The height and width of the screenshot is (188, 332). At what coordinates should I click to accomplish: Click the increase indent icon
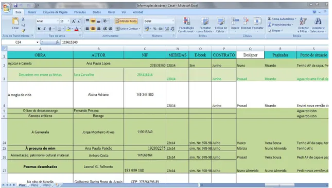click(111, 29)
